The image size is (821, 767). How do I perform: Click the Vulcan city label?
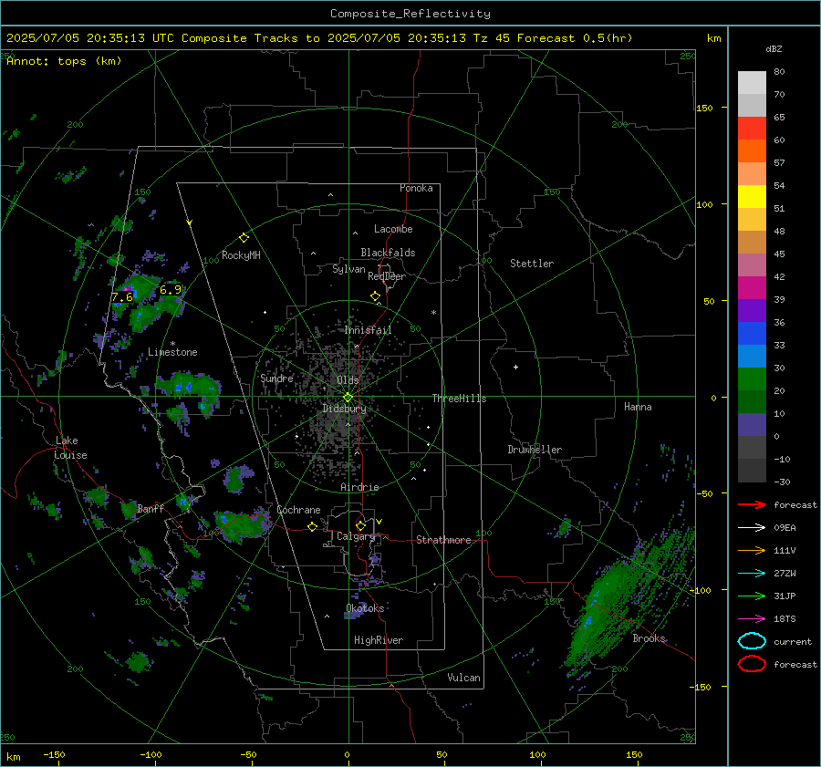pyautogui.click(x=464, y=678)
